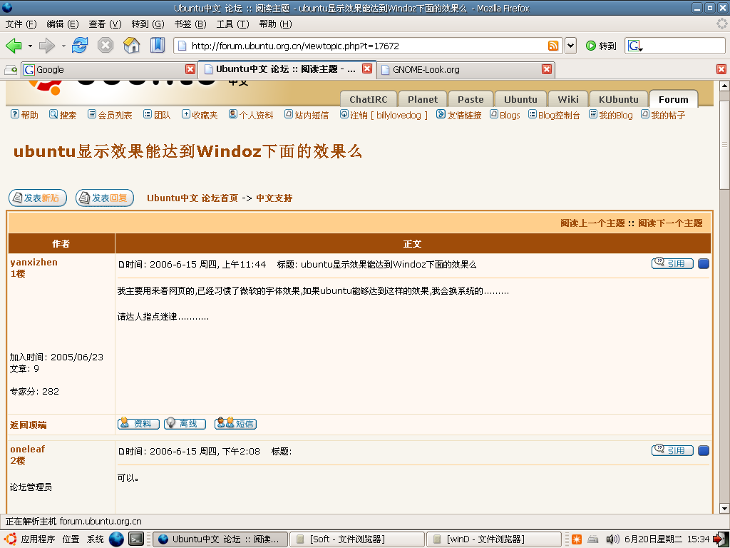Click the volume speaker icon in the tray
The width and height of the screenshot is (730, 548).
tap(612, 539)
